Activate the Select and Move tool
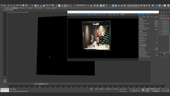The height and width of the screenshot is (96, 170). point(35,5)
